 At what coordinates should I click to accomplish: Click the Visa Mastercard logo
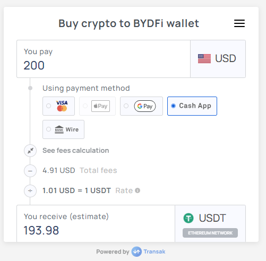(62, 106)
